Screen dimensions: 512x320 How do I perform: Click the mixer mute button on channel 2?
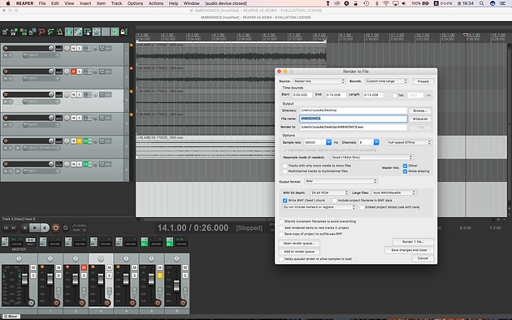84,267
